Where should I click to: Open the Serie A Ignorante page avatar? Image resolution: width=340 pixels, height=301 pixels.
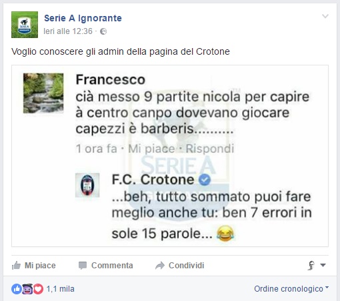pos(25,25)
